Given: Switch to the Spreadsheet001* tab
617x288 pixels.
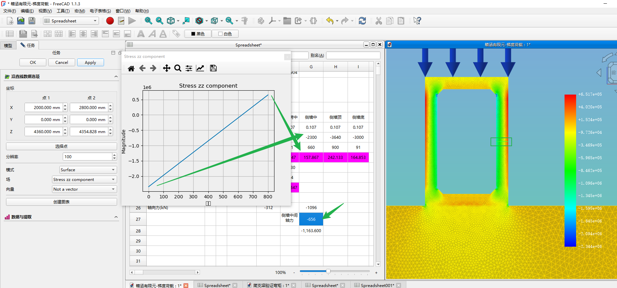Looking at the screenshot, I should pos(377,285).
